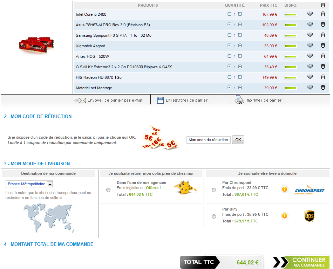Select agency pickup delivery radio button
The height and width of the screenshot is (269, 333).
coord(108,190)
